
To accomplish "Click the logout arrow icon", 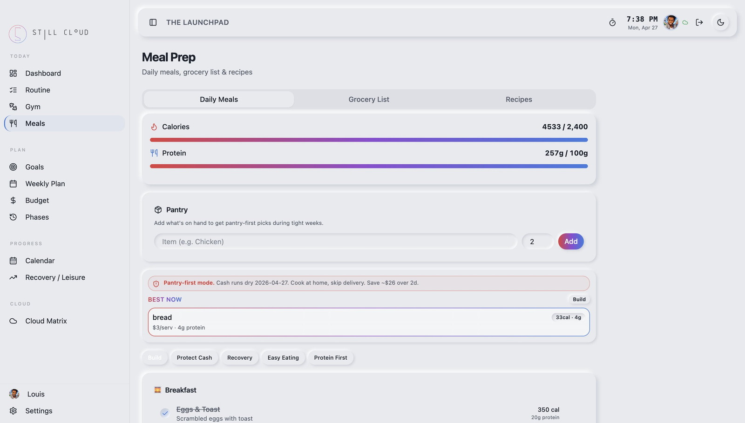I will [699, 22].
